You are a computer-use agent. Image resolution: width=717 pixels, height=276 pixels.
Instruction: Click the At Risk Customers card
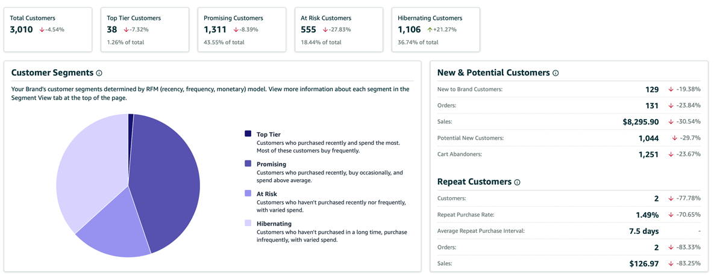click(x=339, y=29)
